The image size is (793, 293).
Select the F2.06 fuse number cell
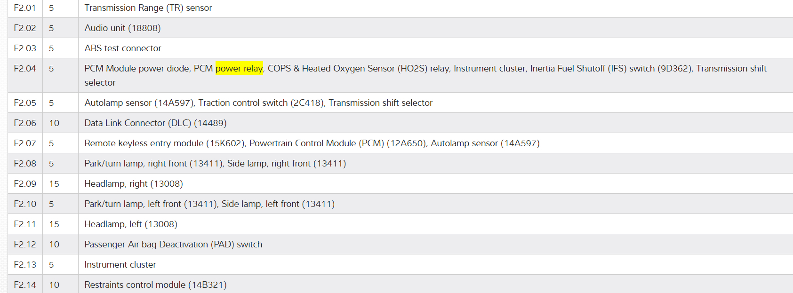click(25, 123)
